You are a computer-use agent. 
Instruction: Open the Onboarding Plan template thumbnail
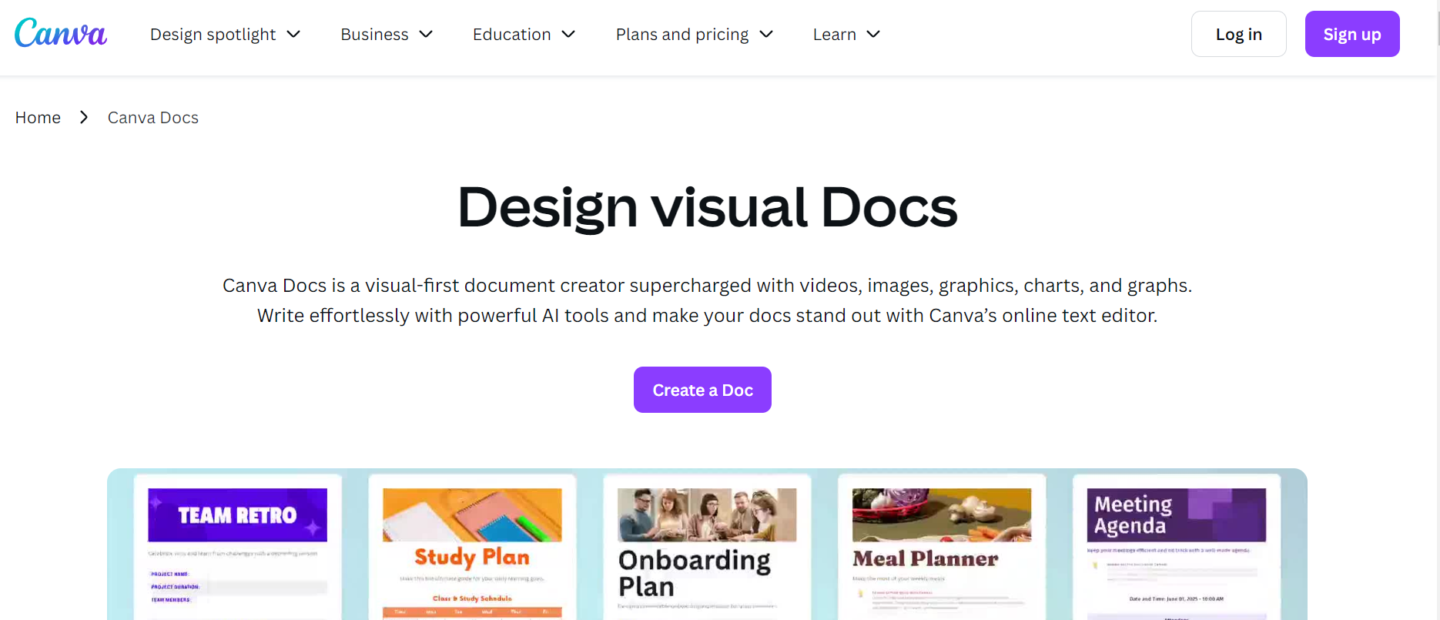[x=707, y=547]
